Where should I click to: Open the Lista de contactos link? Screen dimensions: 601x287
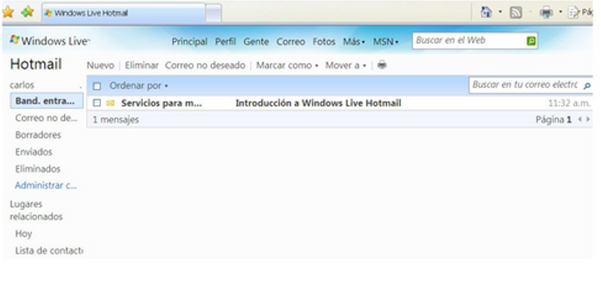click(x=49, y=251)
